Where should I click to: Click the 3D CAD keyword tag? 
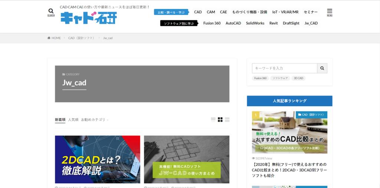tap(299, 78)
